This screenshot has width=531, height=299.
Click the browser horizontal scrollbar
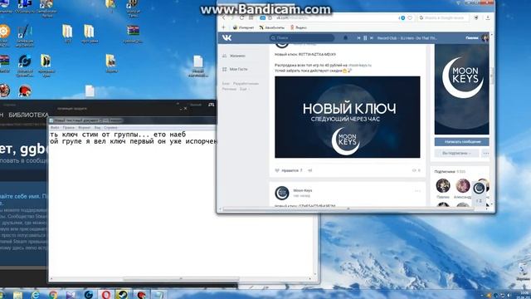(348, 209)
